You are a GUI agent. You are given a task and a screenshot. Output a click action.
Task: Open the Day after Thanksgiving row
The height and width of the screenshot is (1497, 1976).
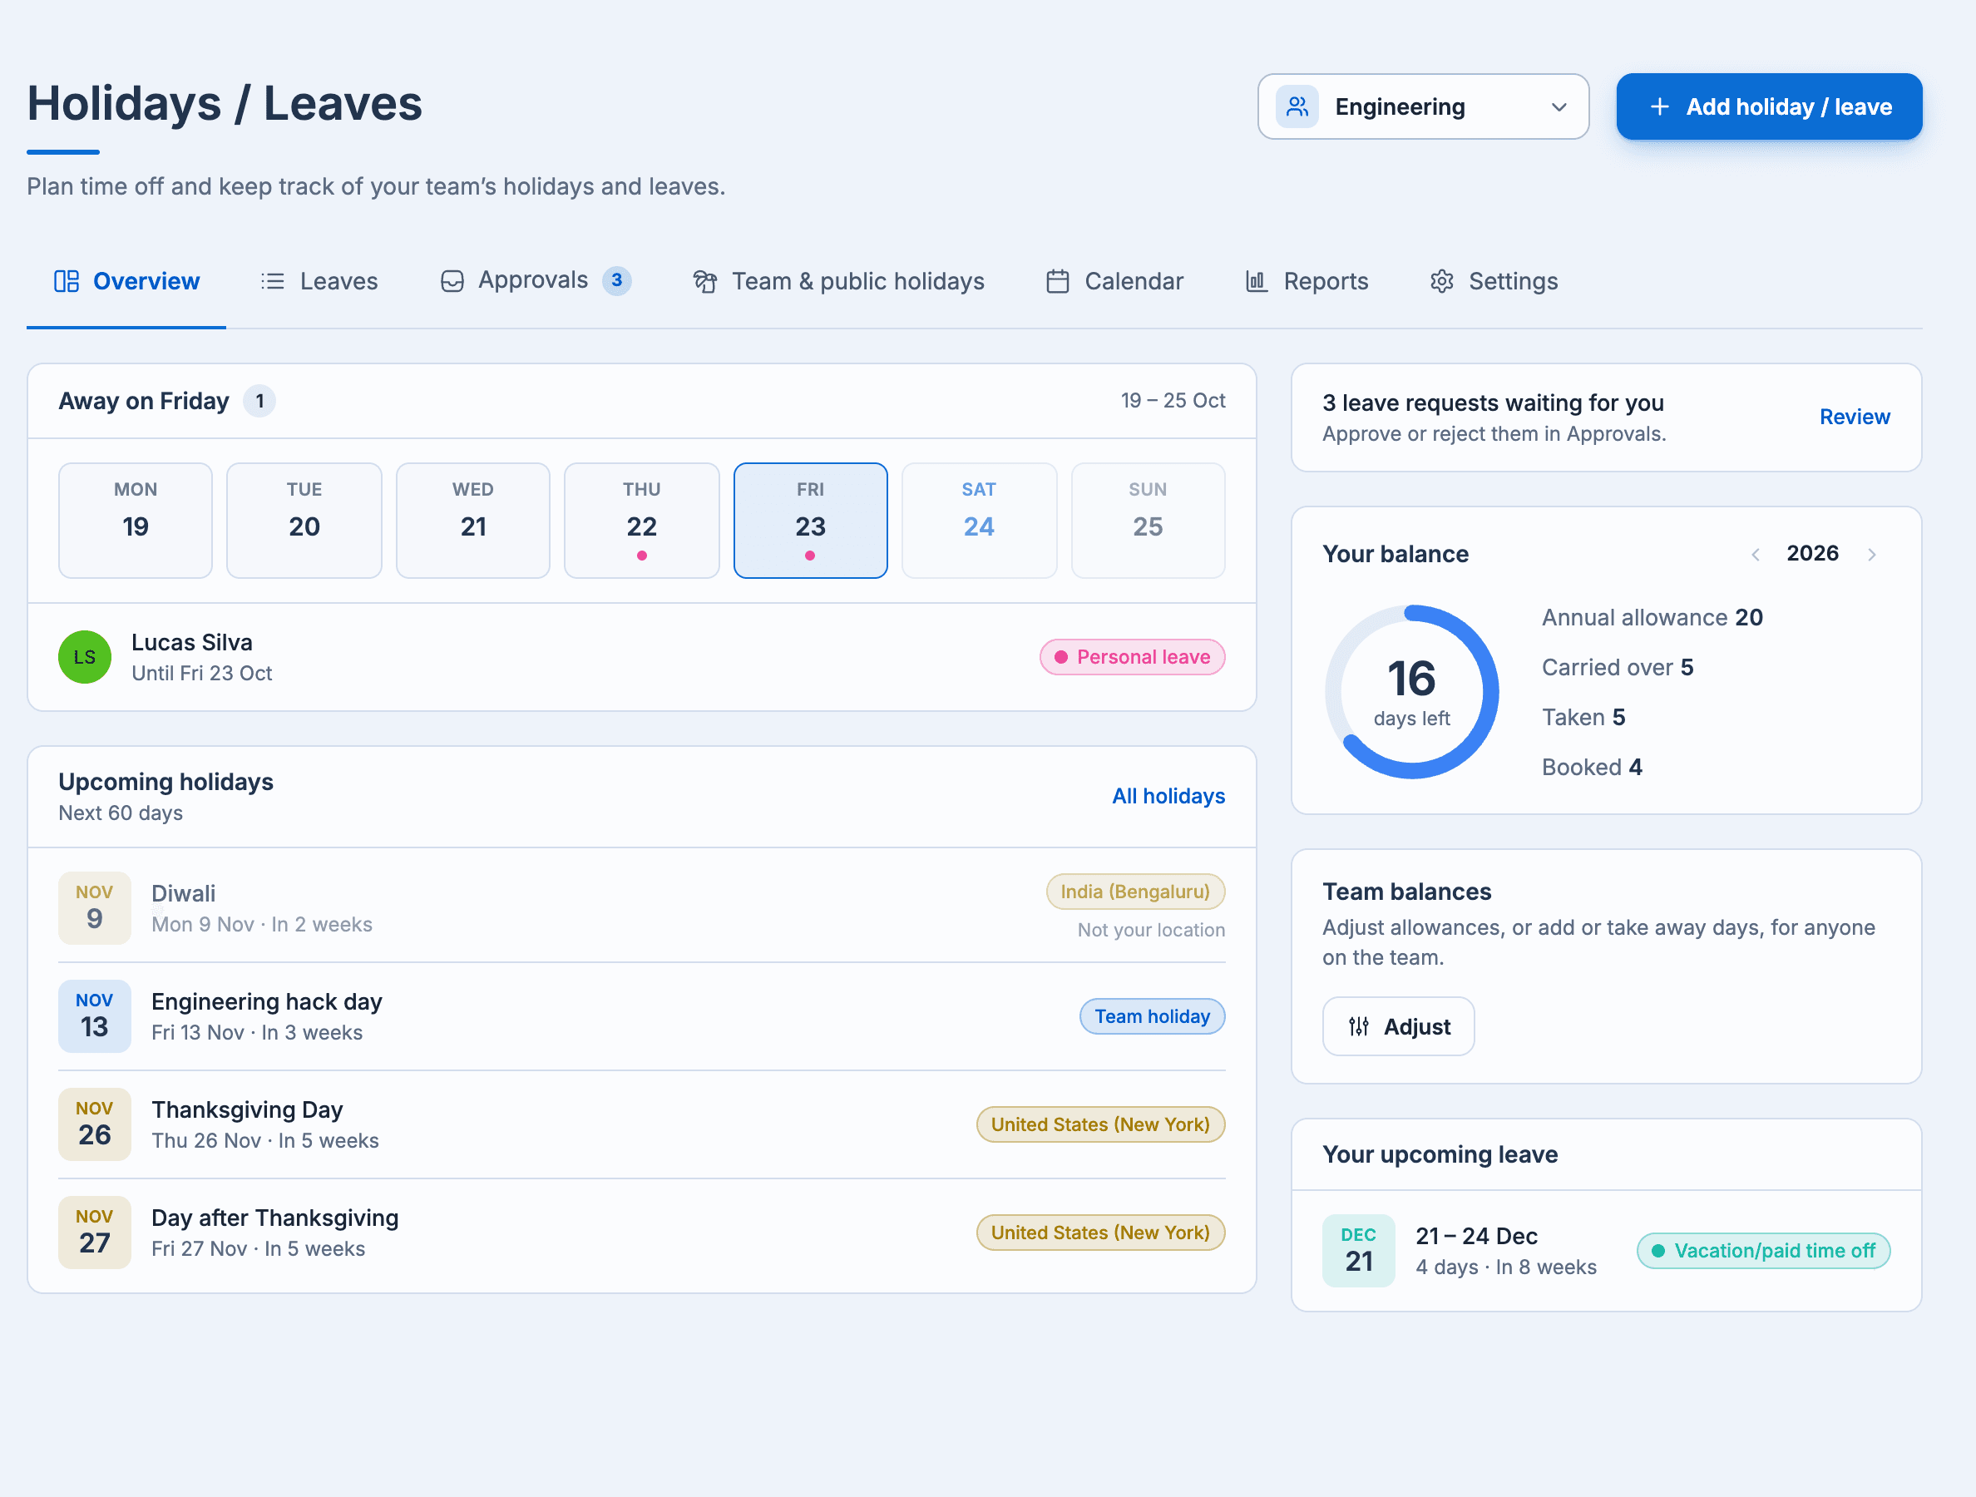641,1233
